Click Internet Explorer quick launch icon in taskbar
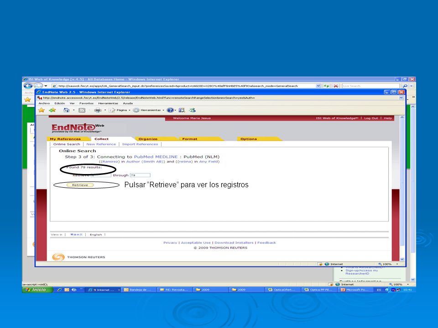The width and height of the screenshot is (438, 328). 59,290
